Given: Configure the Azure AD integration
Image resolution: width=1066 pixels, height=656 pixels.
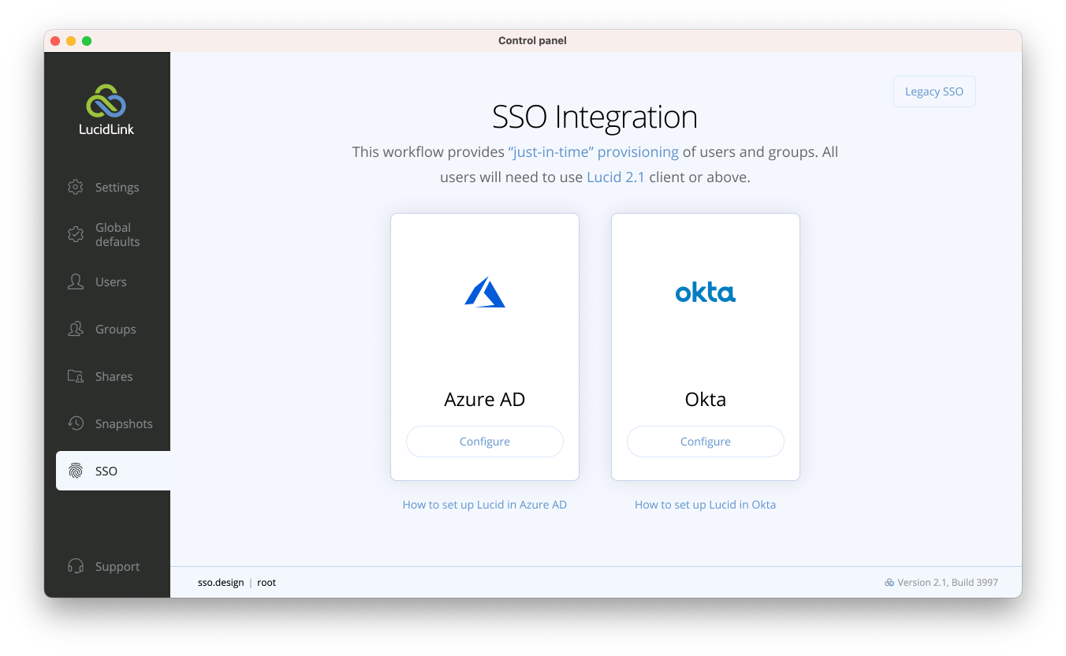Looking at the screenshot, I should 485,442.
